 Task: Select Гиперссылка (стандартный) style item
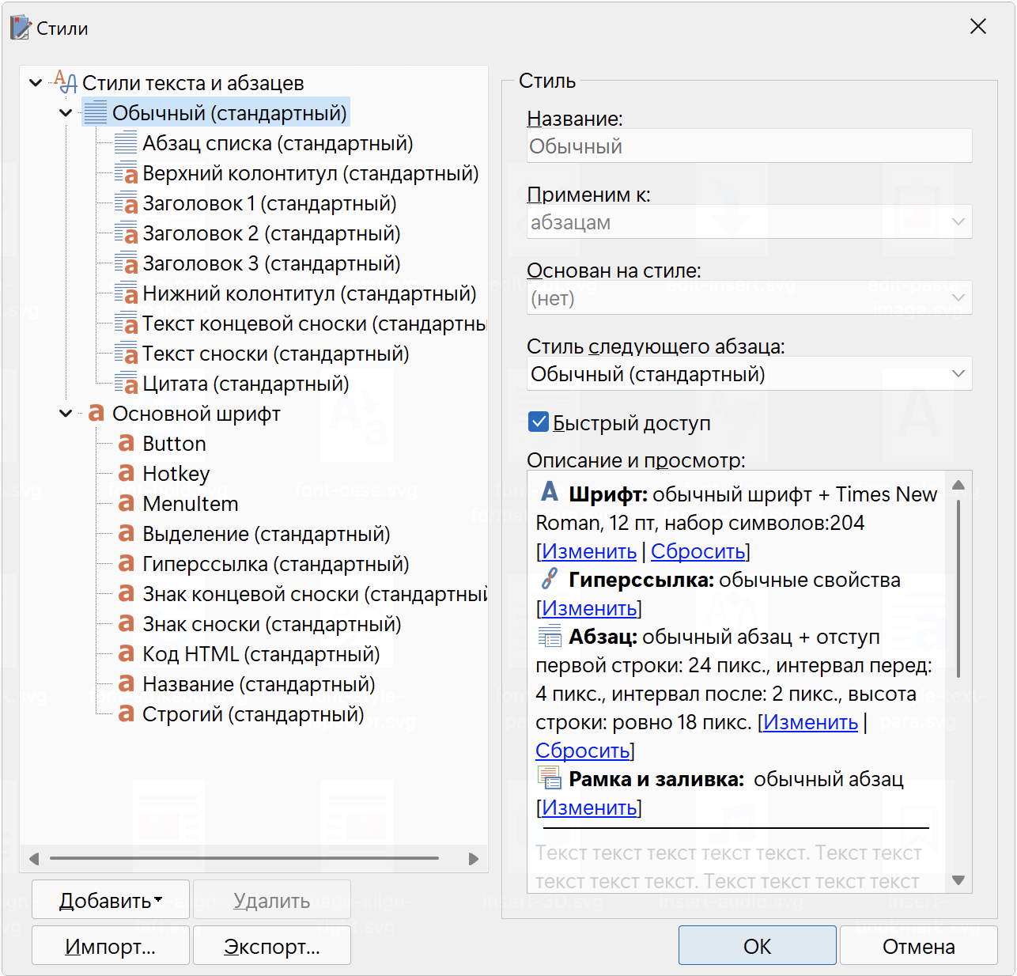coord(275,564)
